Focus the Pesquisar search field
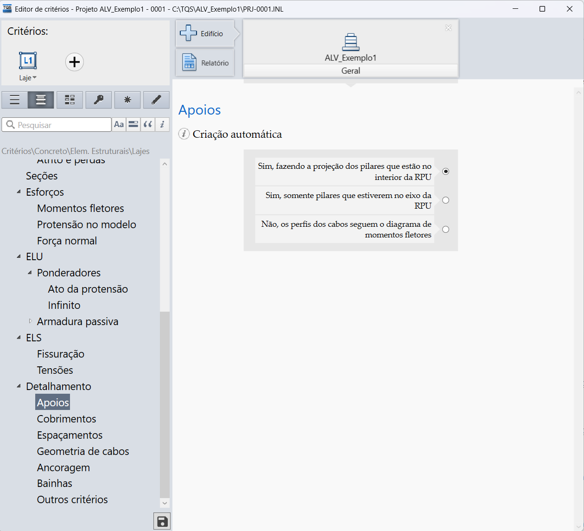 tap(57, 125)
